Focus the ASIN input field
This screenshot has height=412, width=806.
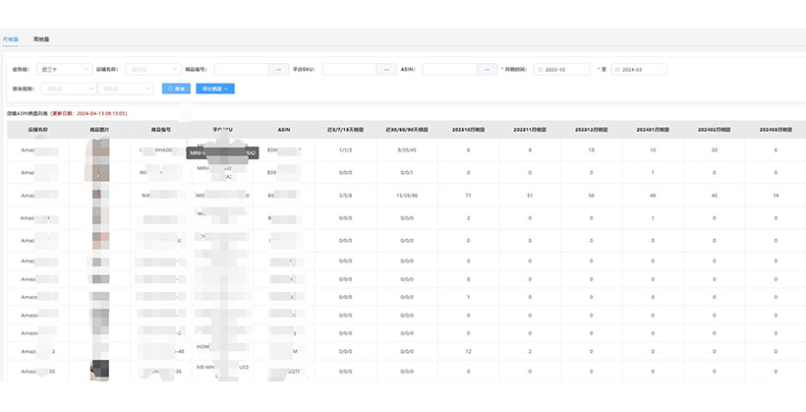[450, 70]
